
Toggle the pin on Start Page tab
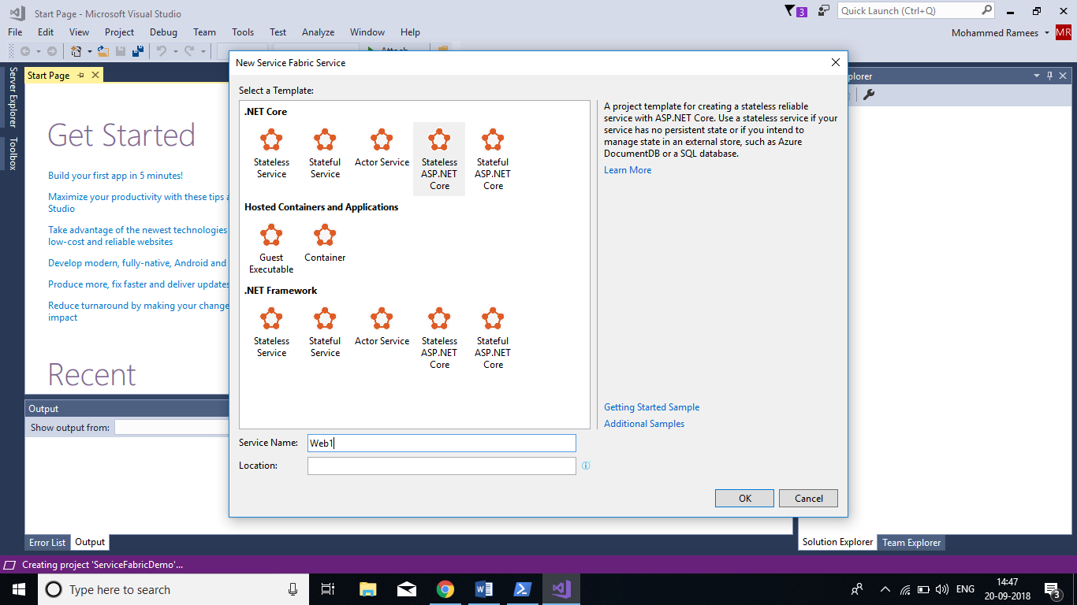pyautogui.click(x=80, y=76)
